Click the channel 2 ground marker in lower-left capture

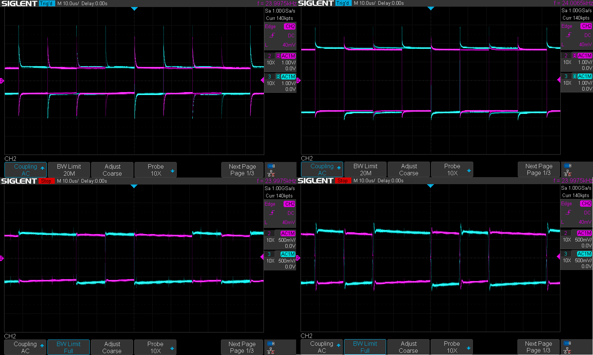click(2, 258)
